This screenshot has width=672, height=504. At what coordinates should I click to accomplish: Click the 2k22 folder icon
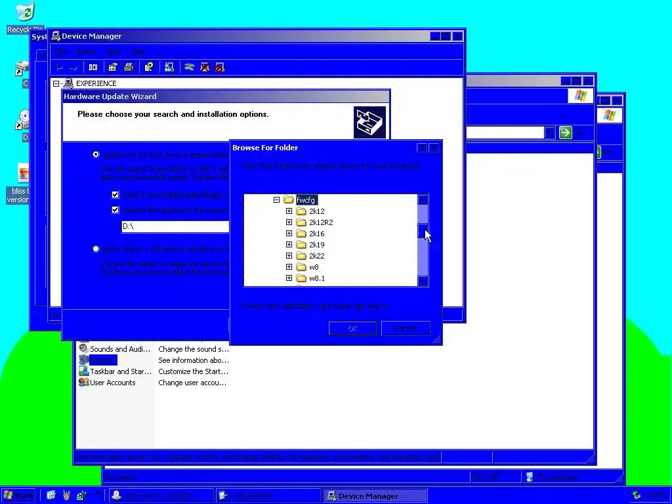coord(302,256)
